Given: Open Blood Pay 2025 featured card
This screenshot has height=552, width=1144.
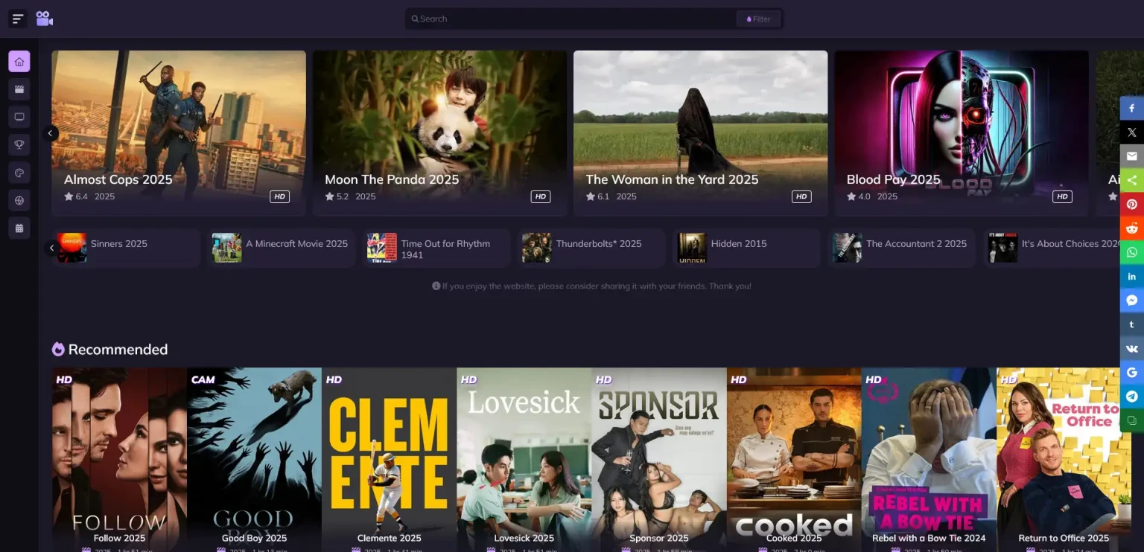Looking at the screenshot, I should click(x=962, y=133).
